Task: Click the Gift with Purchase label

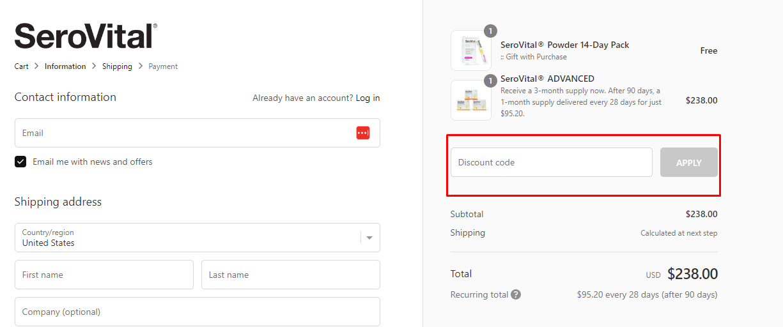Action: [534, 57]
